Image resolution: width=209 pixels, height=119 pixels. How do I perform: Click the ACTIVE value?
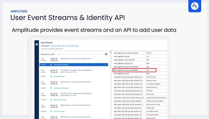point(149,53)
